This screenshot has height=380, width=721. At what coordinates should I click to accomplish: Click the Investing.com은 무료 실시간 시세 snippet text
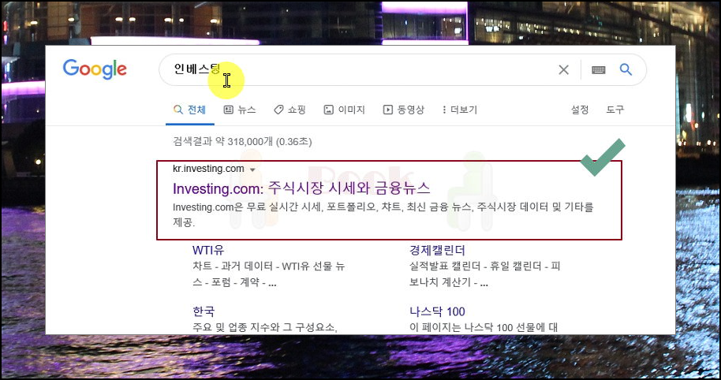383,214
